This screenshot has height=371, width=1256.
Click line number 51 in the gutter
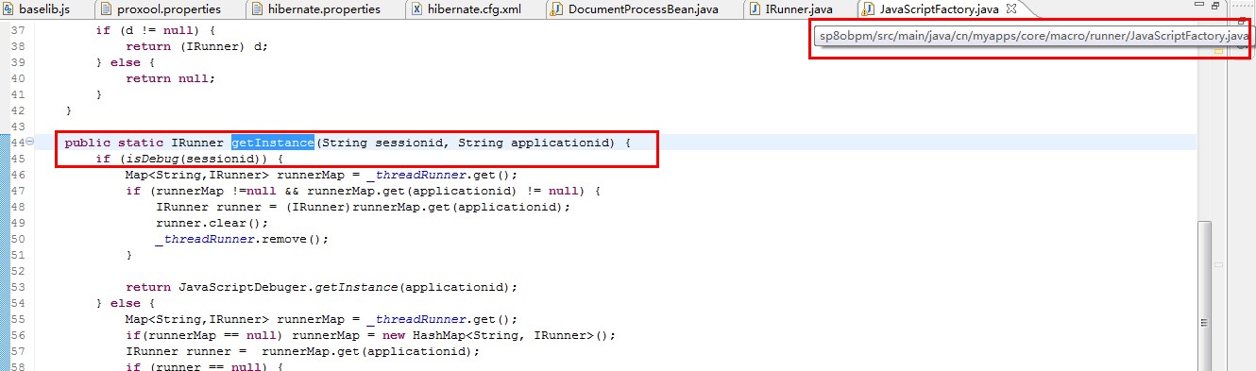pyautogui.click(x=17, y=255)
